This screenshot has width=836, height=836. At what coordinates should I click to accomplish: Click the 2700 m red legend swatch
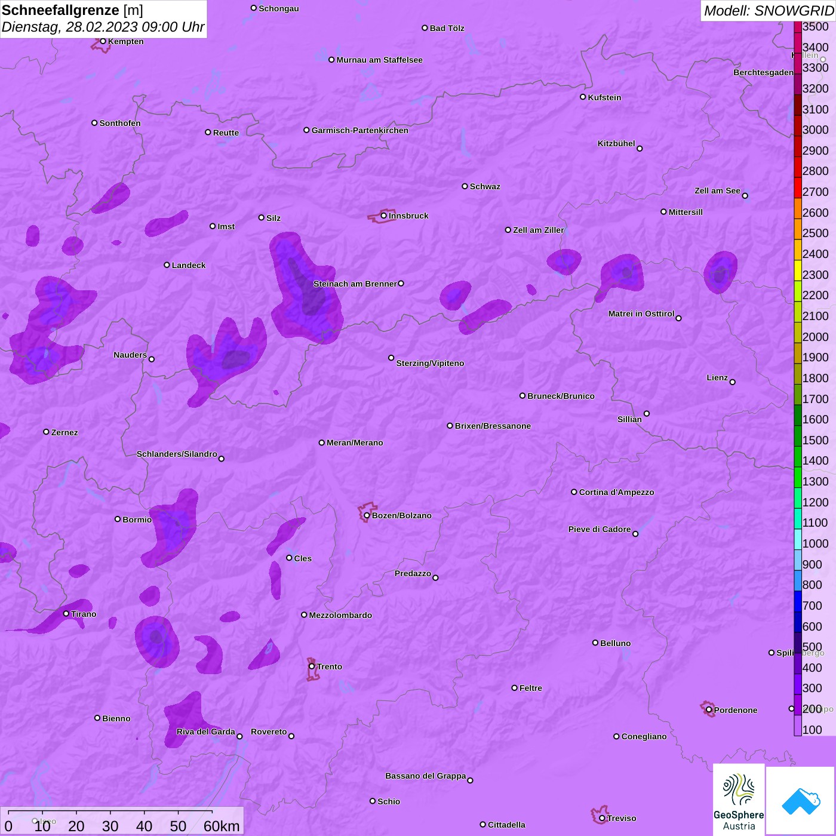click(x=798, y=188)
